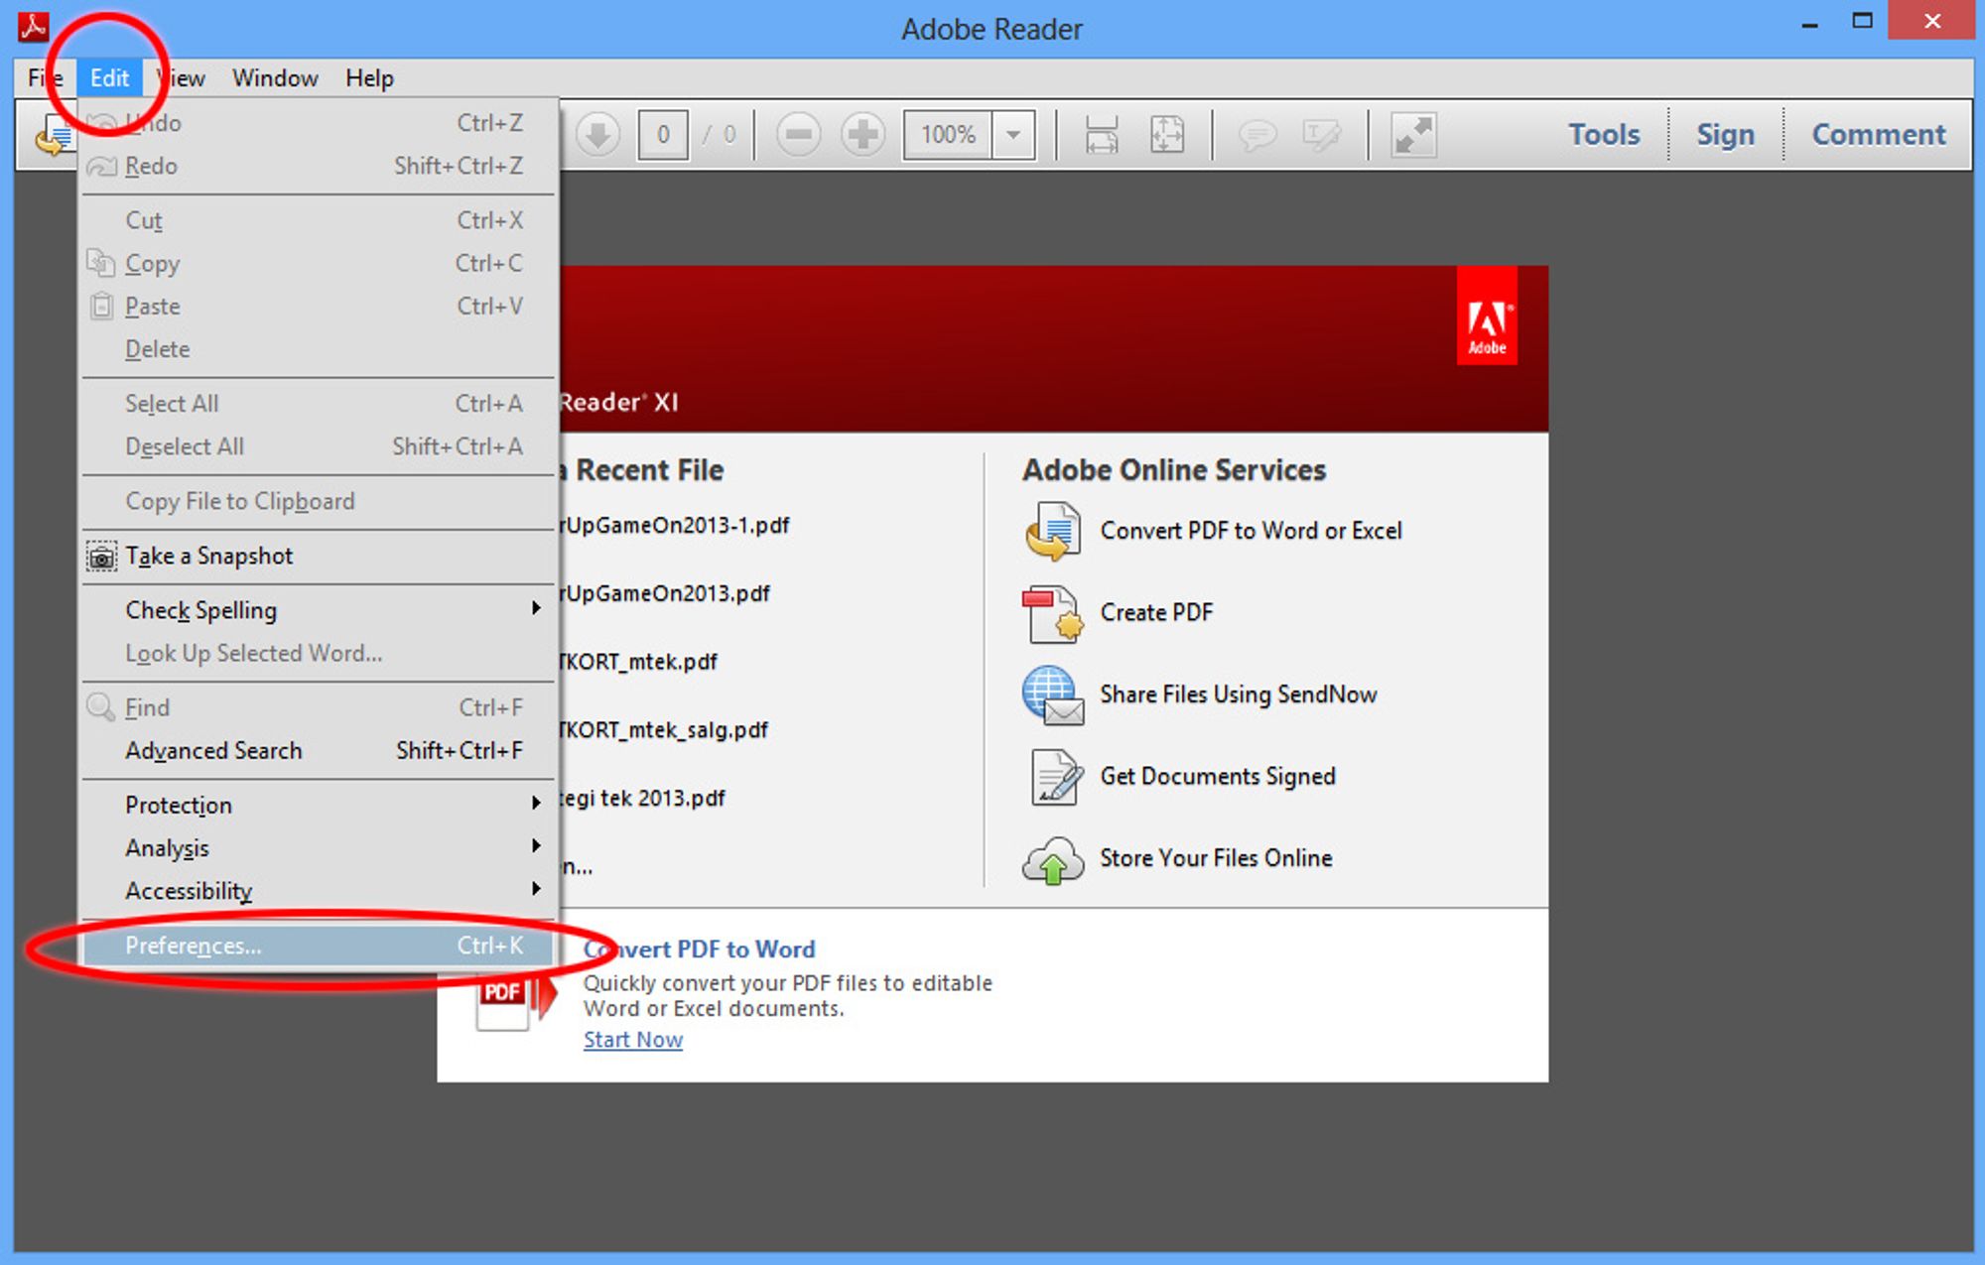Open the zoom level dropdown arrow
The height and width of the screenshot is (1265, 1985).
(1013, 135)
